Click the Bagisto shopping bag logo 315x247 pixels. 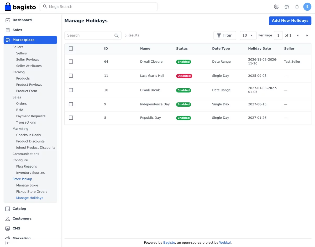click(8, 7)
